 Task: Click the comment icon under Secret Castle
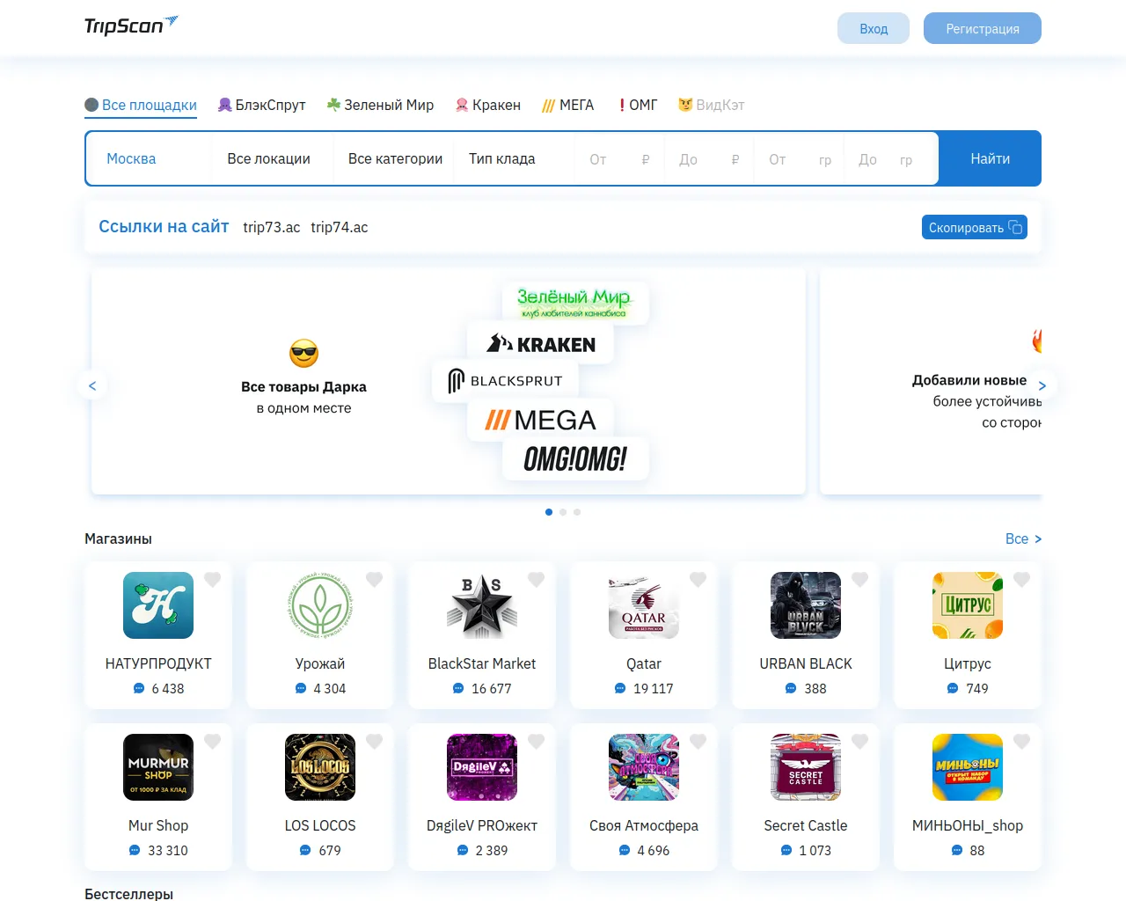tap(786, 850)
